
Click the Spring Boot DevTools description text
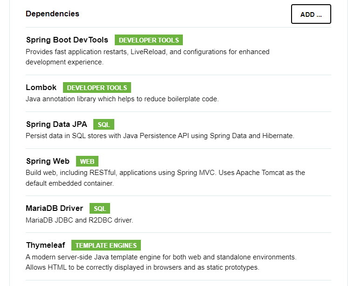coord(147,57)
